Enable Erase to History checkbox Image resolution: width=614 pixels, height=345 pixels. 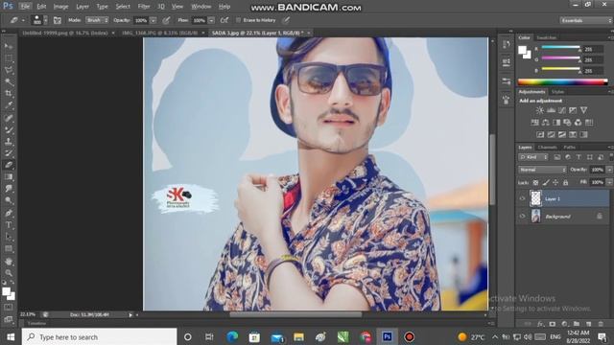[238, 20]
